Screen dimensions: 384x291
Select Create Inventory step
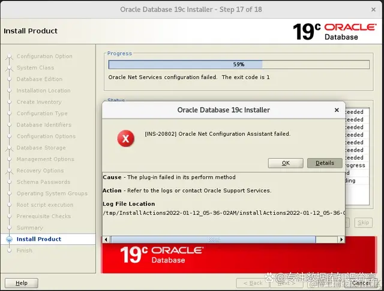point(39,102)
